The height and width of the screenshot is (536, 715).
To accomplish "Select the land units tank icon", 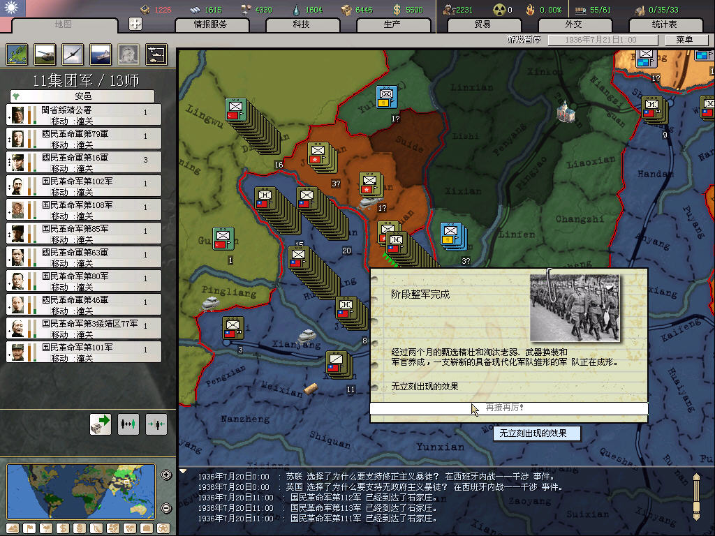I will click(x=44, y=54).
